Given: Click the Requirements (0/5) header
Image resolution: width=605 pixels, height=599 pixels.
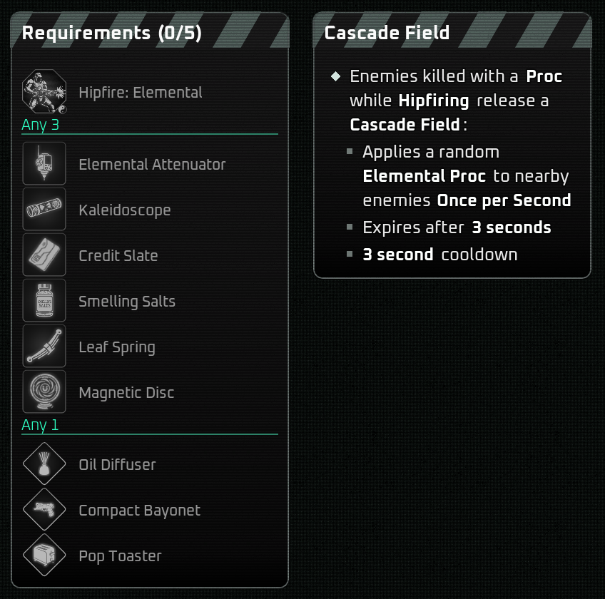Looking at the screenshot, I should pos(111,34).
